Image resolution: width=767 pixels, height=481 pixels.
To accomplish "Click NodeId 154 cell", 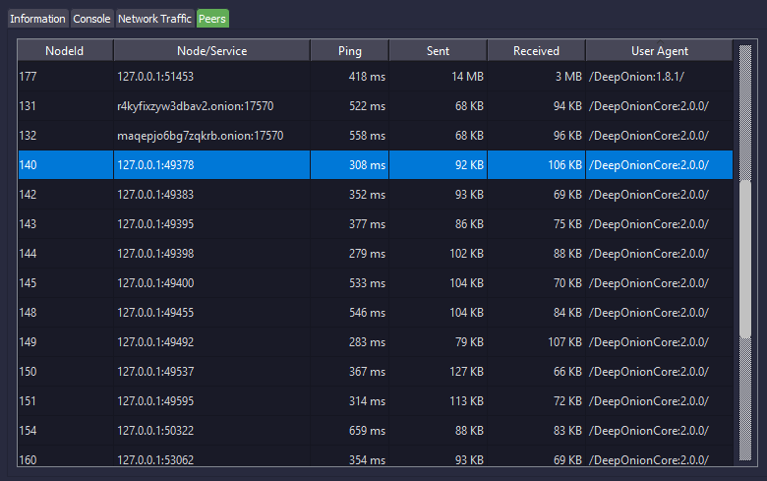I will pos(65,431).
